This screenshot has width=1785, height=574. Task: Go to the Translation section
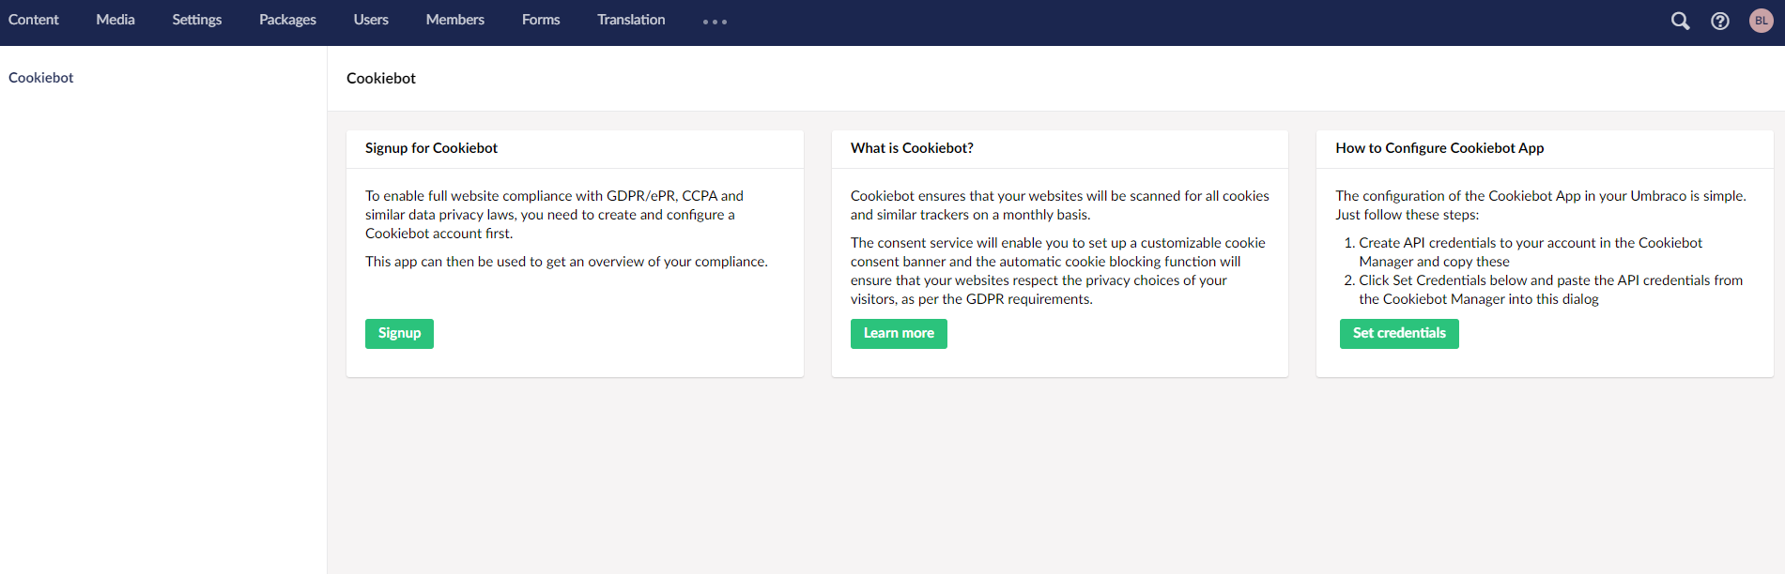631,20
